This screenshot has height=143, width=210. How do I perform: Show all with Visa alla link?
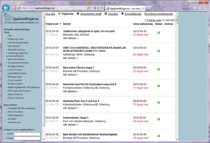[x=50, y=14]
